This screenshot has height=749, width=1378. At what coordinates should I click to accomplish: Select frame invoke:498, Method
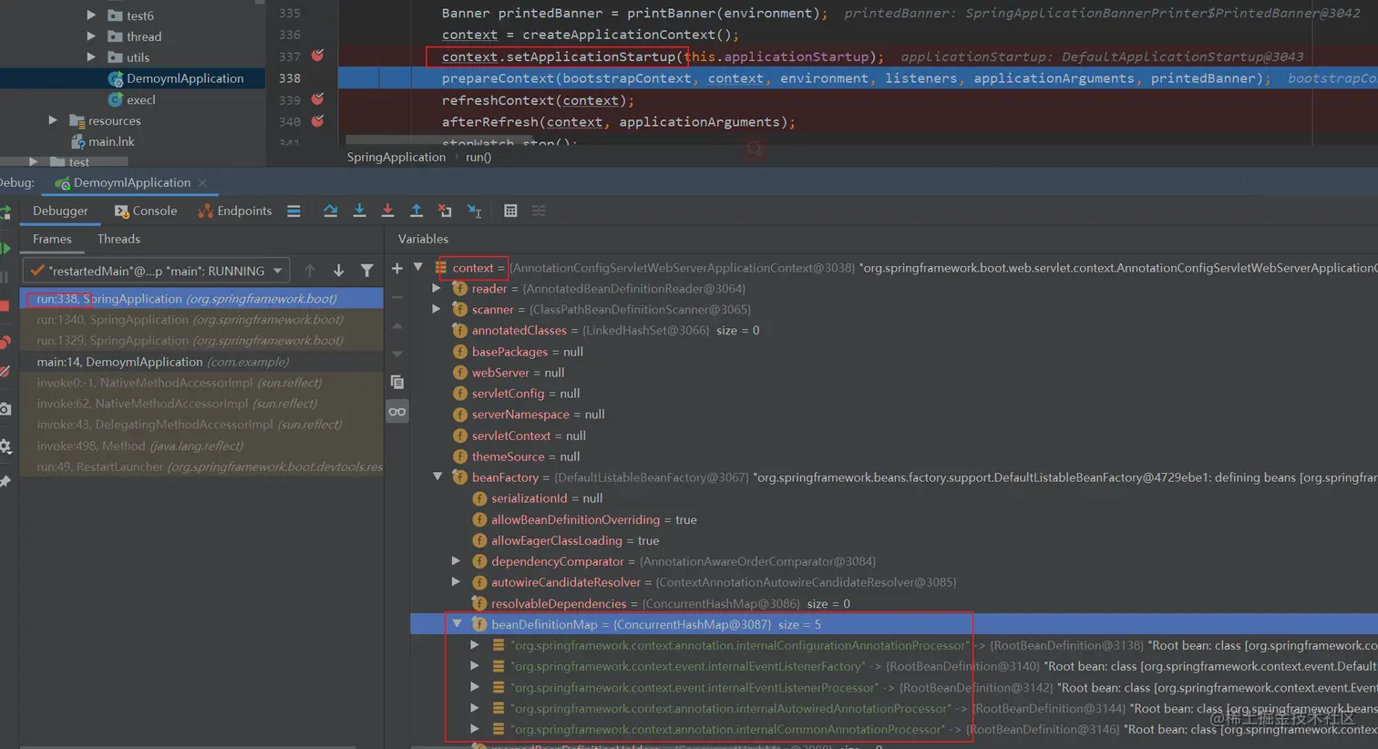point(201,446)
